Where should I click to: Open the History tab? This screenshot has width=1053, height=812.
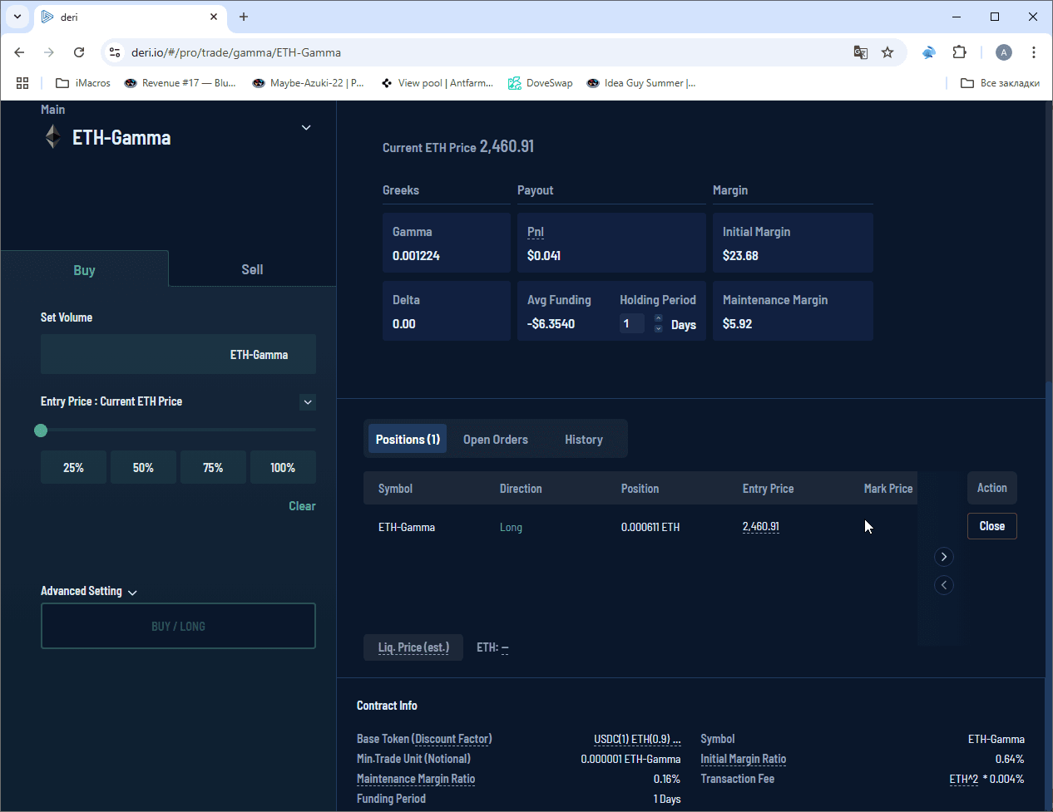point(584,440)
